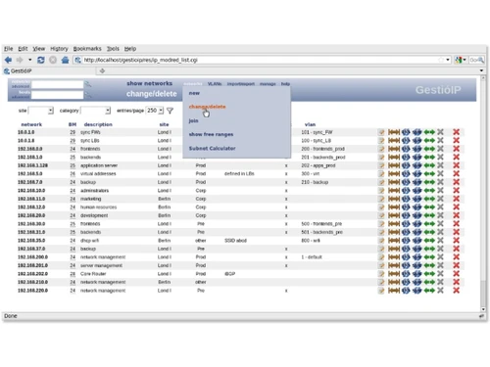This screenshot has height=367, width=490.
Task: Click the search magnifier beside the networks field
Action: tap(88, 84)
